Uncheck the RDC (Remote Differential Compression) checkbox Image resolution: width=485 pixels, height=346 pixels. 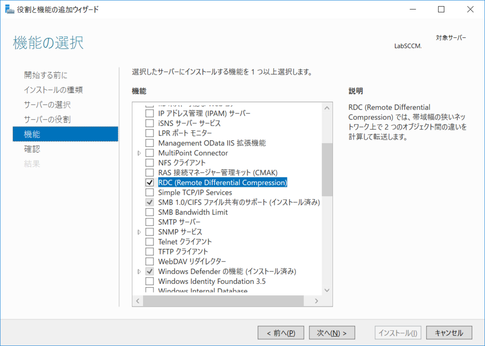tap(150, 182)
